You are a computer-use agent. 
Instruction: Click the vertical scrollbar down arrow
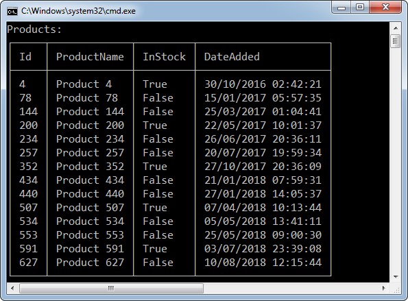coord(396,277)
